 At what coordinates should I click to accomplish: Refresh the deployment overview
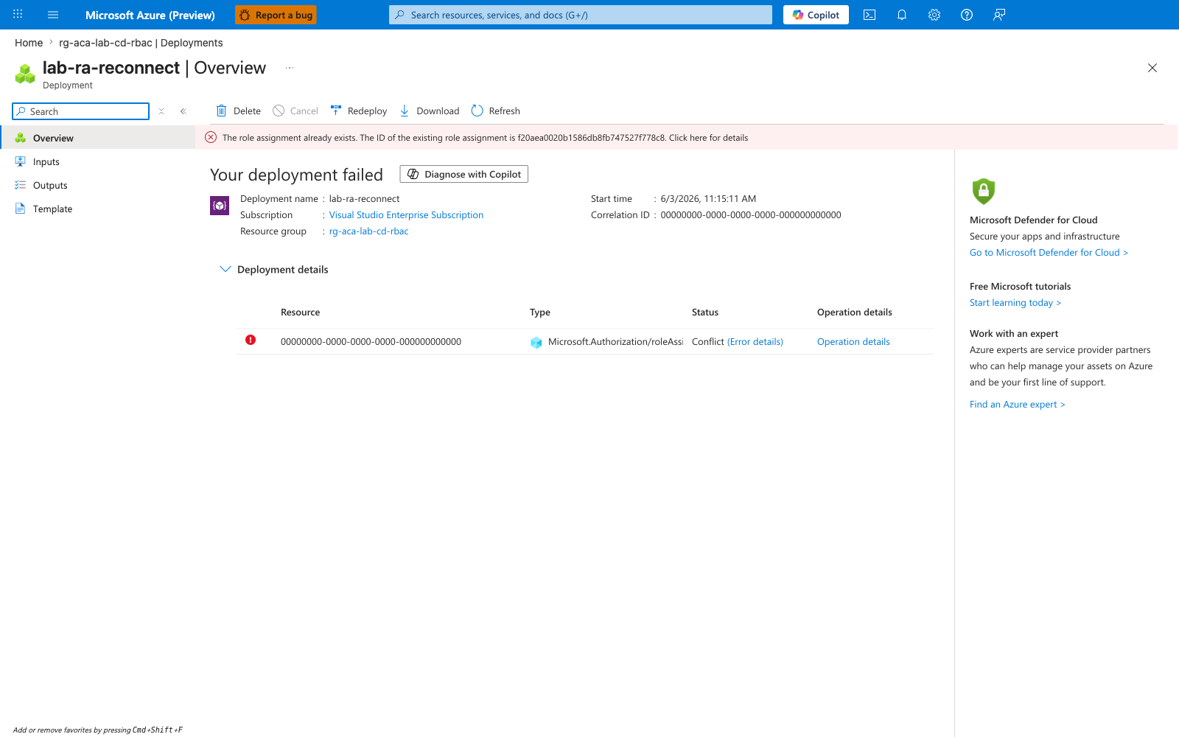click(496, 111)
